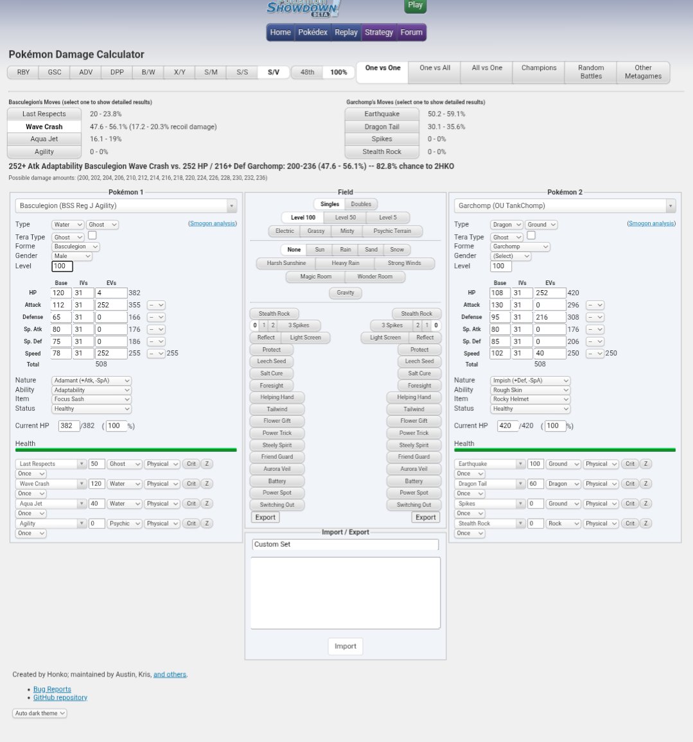Click the Import button
This screenshot has height=742, width=693.
click(346, 646)
